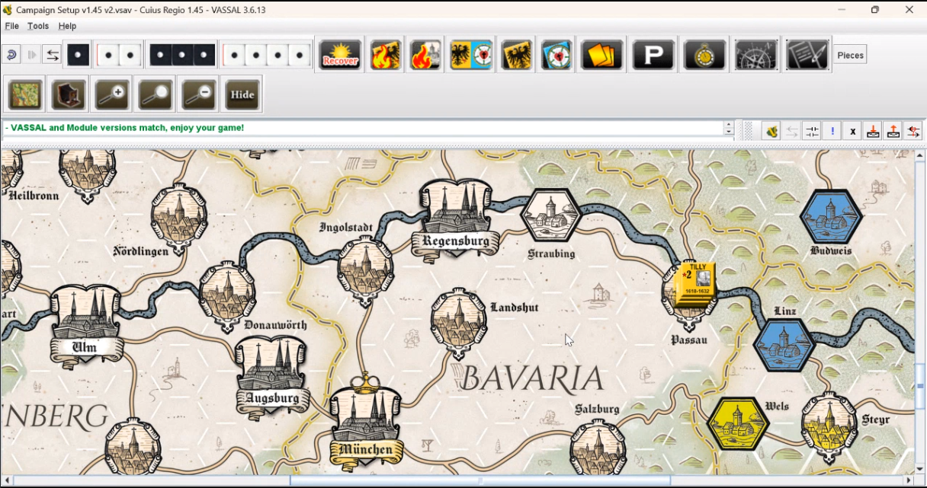Screen dimensions: 927x488
Task: Click the undo arrow button
Action: click(x=11, y=56)
